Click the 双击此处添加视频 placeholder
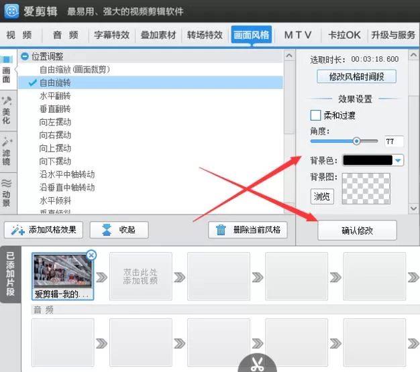Screen dimensions: 420x372 click(141, 276)
